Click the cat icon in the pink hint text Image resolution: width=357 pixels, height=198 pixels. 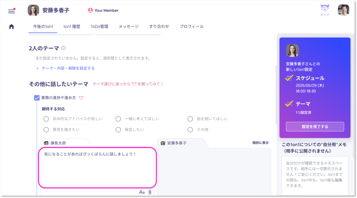(134, 84)
